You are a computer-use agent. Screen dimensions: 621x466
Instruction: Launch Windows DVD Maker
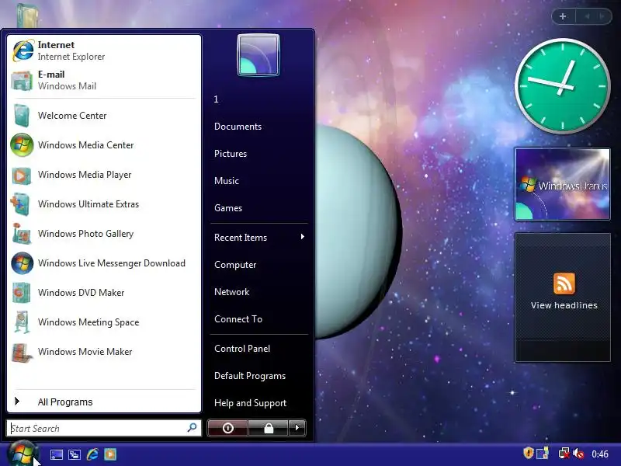tap(104, 293)
